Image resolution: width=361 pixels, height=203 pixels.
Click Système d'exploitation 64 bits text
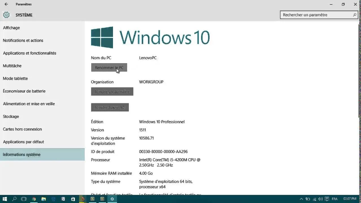(166, 184)
